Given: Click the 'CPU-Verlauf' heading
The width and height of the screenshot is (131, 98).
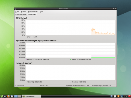Looking at the screenshot, I should click(x=21, y=18).
